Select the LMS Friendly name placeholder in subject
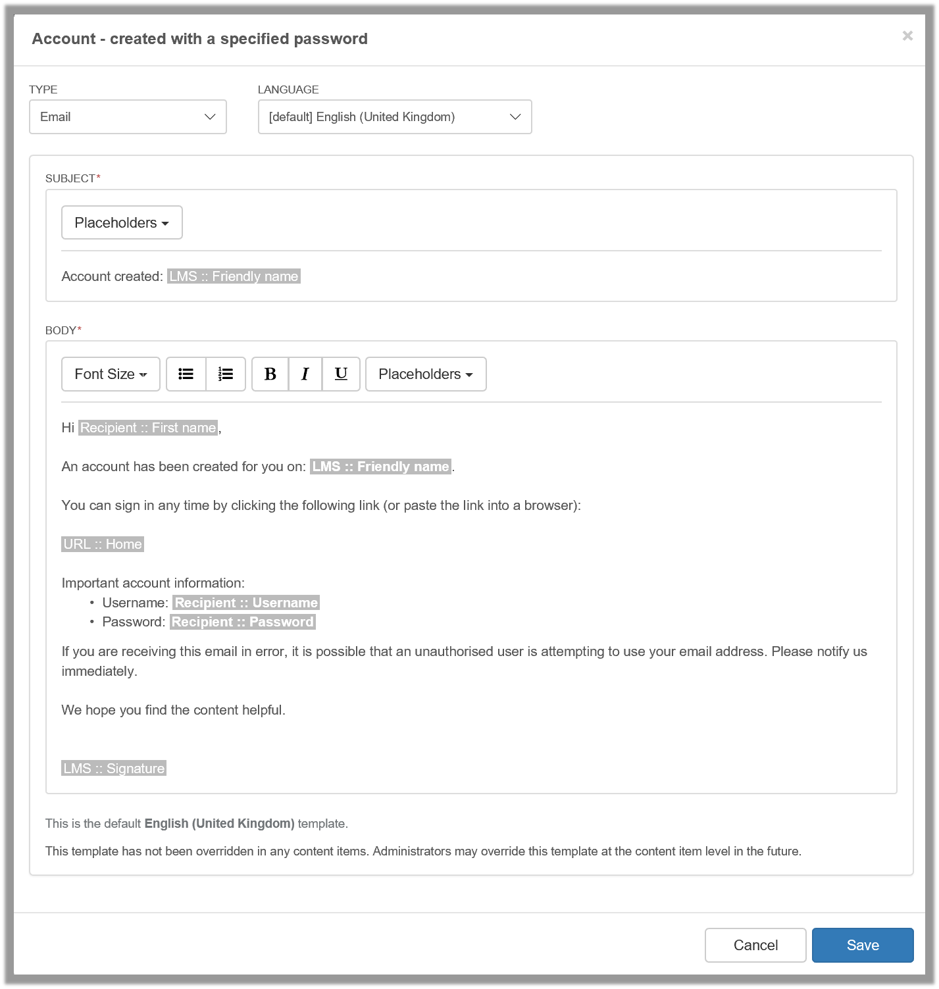This screenshot has width=939, height=989. point(234,276)
